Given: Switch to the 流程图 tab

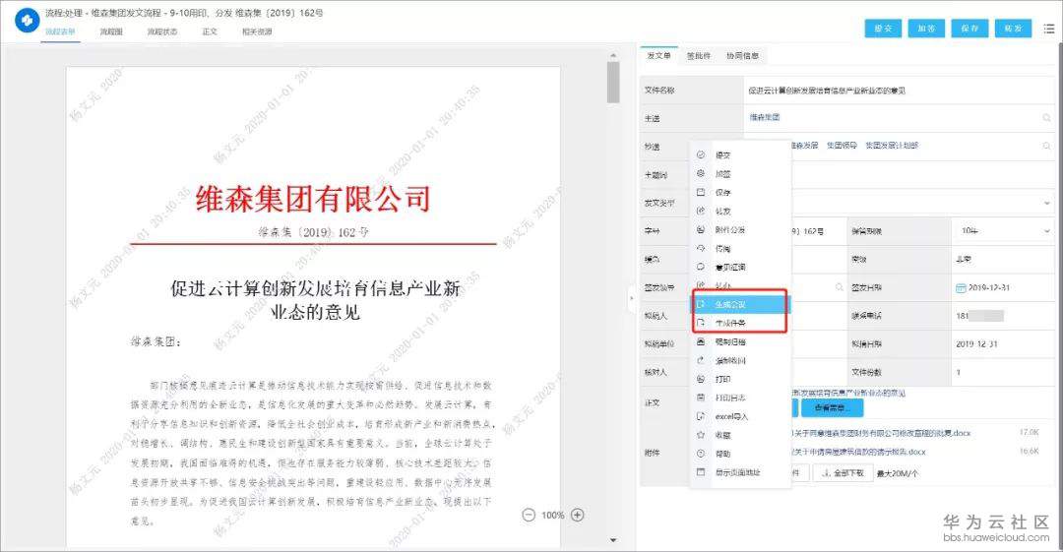Looking at the screenshot, I should coord(111,31).
